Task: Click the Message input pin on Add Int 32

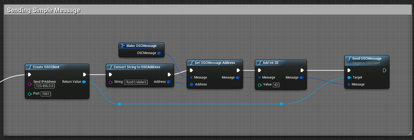Action: 260,77
